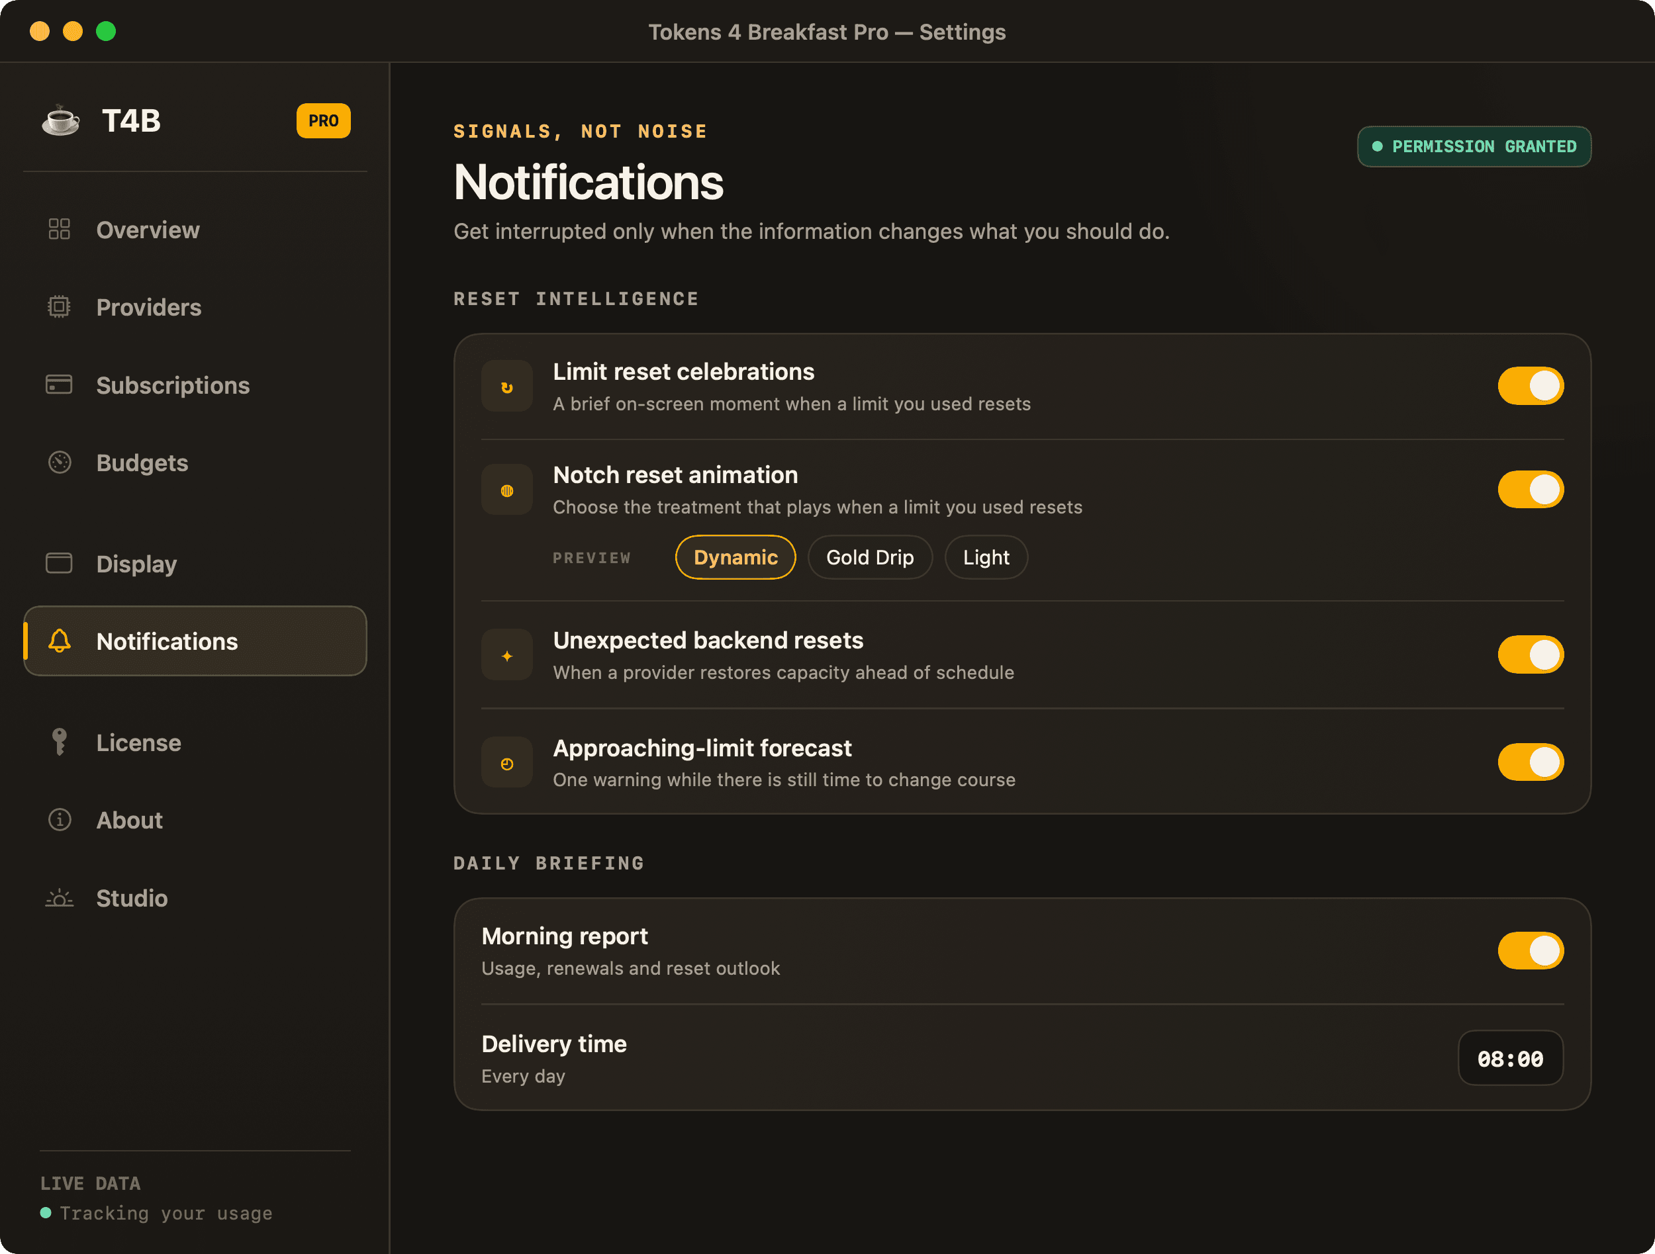The width and height of the screenshot is (1655, 1254).
Task: Click the About info icon
Action: pos(59,819)
